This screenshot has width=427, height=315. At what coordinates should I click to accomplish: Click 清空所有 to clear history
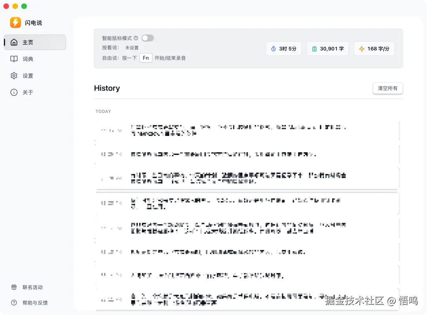pos(387,88)
